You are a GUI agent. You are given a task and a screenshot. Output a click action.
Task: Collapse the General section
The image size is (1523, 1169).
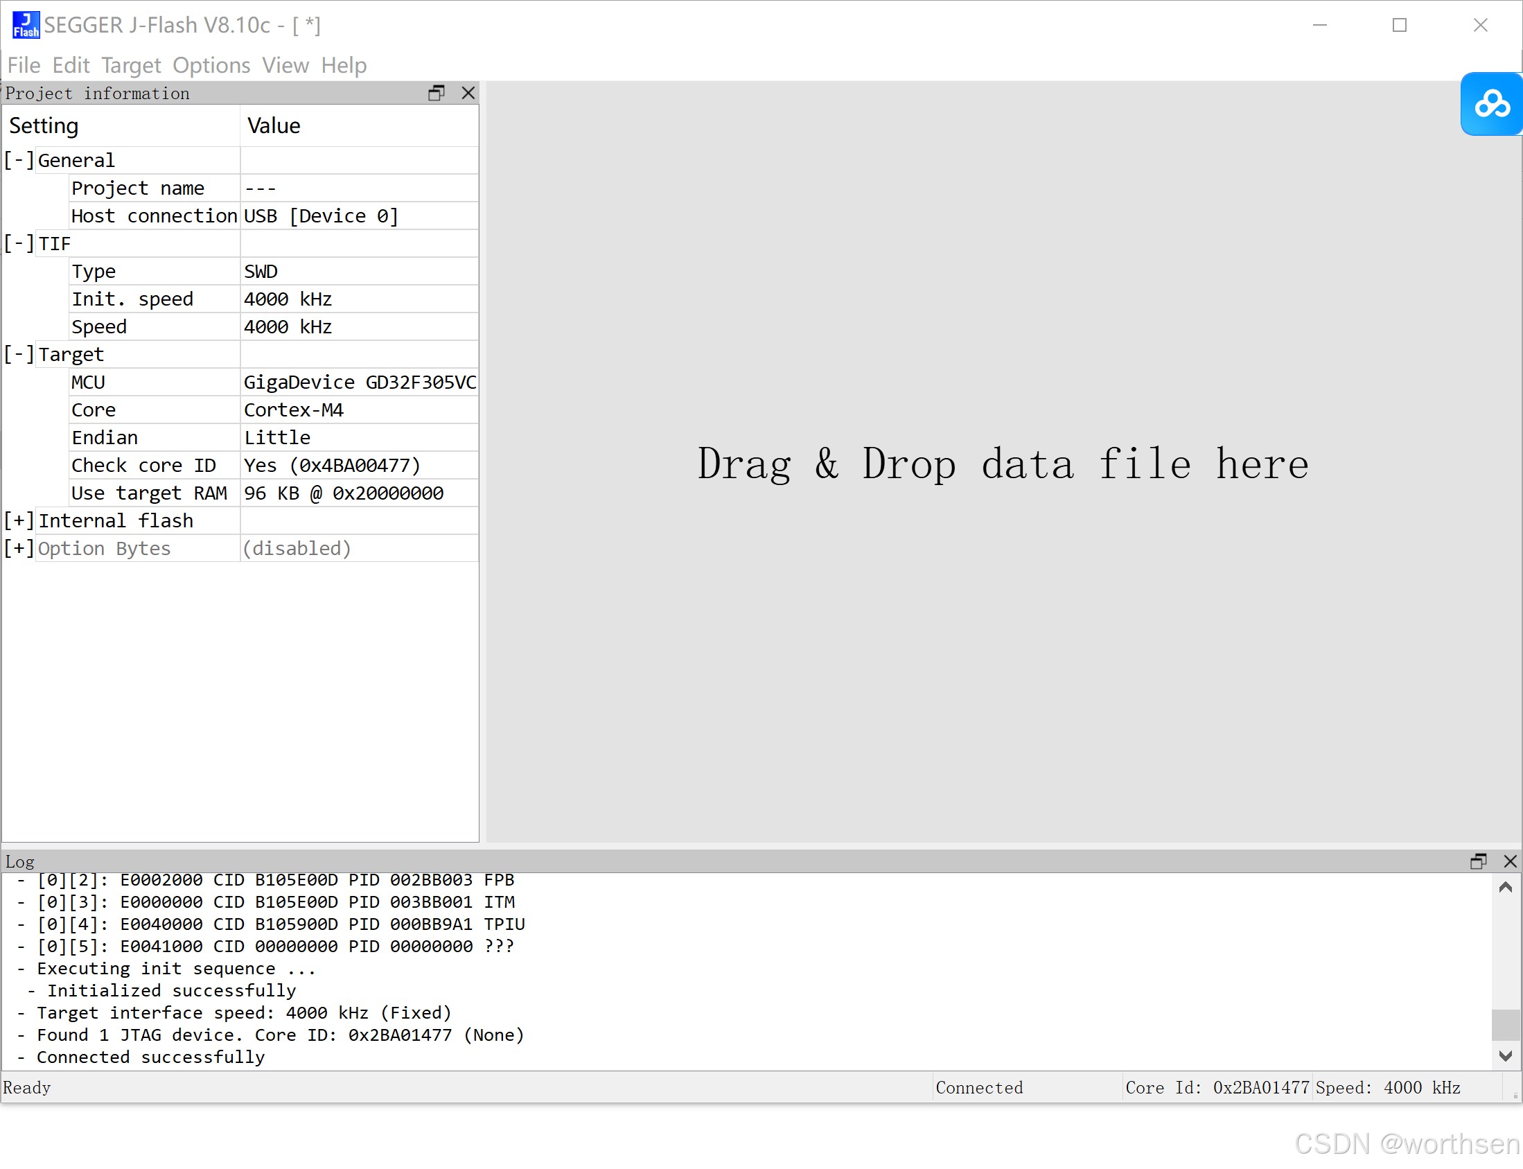pos(19,161)
